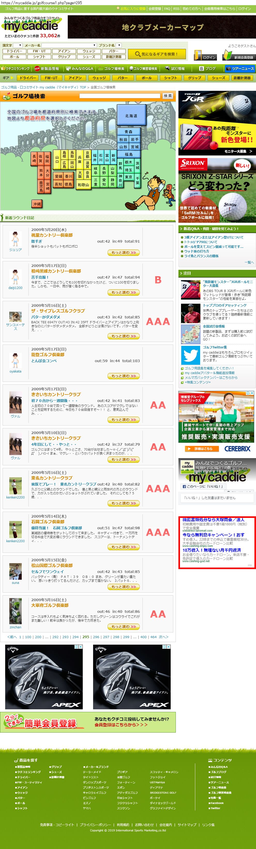The width and height of the screenshot is (256, 849).
Task: Click the 気になるギアを検索 button
Action: [156, 54]
